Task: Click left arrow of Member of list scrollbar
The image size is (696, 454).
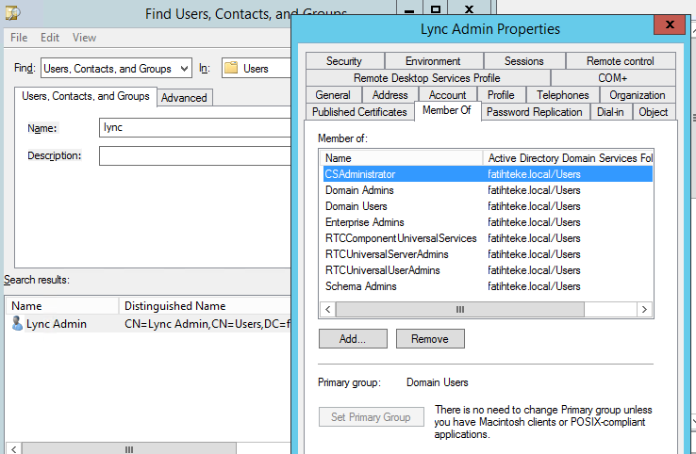Action: [328, 310]
